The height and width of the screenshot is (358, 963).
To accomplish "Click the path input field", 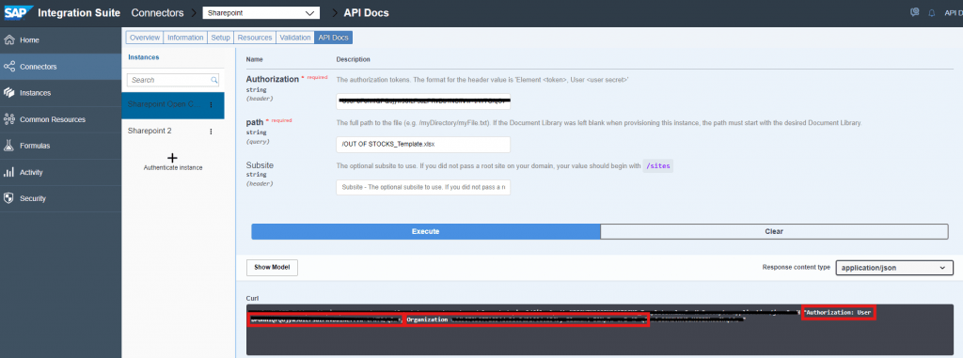I will [423, 145].
